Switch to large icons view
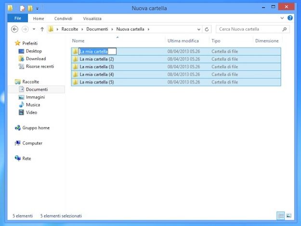 click(289, 216)
